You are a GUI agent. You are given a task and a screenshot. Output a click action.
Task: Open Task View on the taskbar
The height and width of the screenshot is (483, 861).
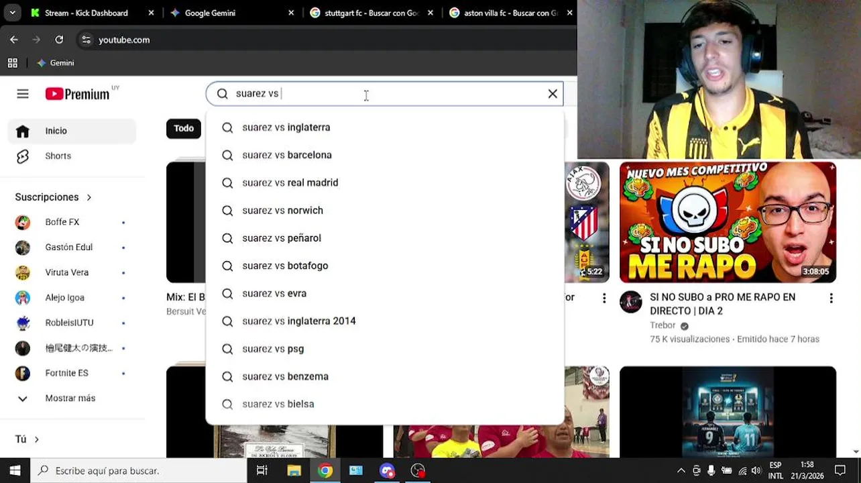click(x=262, y=470)
